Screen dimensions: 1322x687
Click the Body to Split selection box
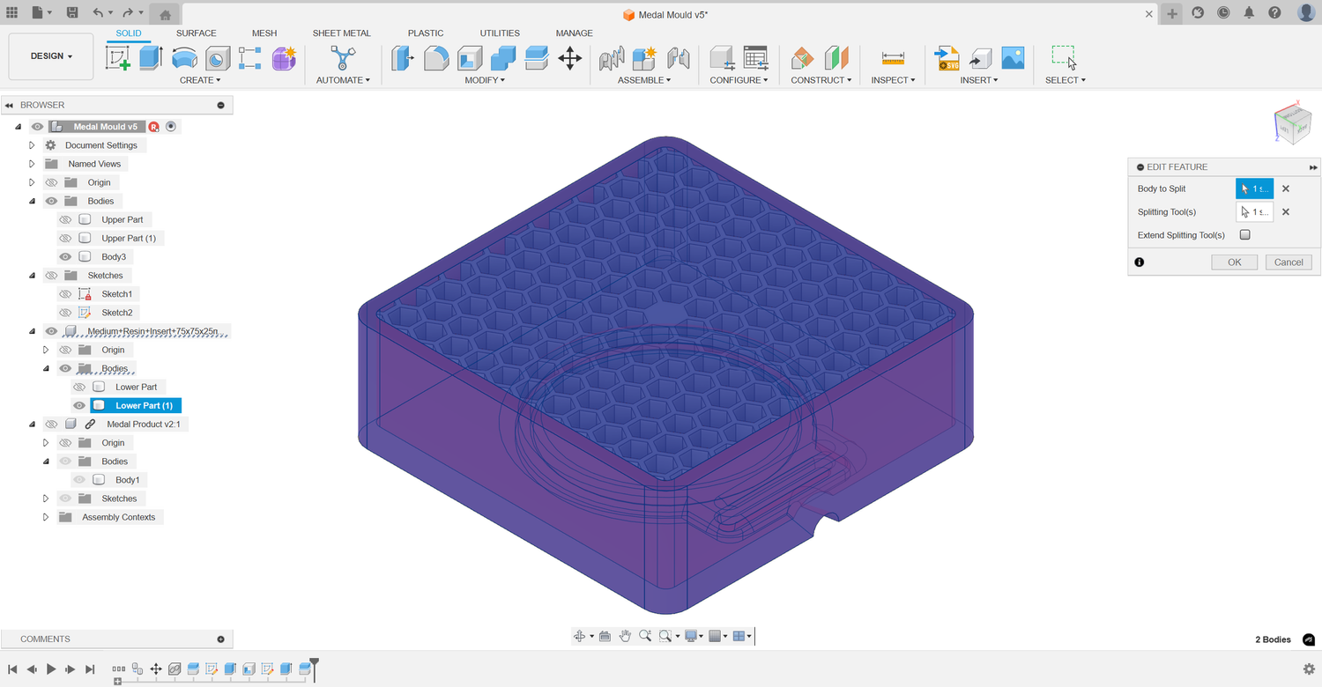click(1254, 188)
